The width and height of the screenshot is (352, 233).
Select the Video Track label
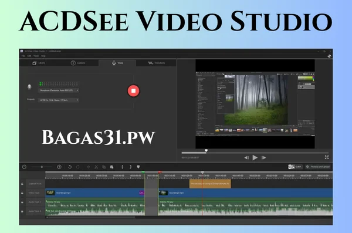point(34,193)
